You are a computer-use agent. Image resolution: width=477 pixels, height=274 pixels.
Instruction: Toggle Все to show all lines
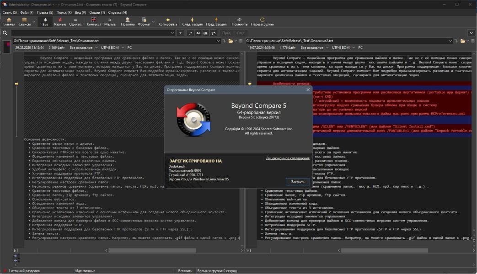click(45, 21)
